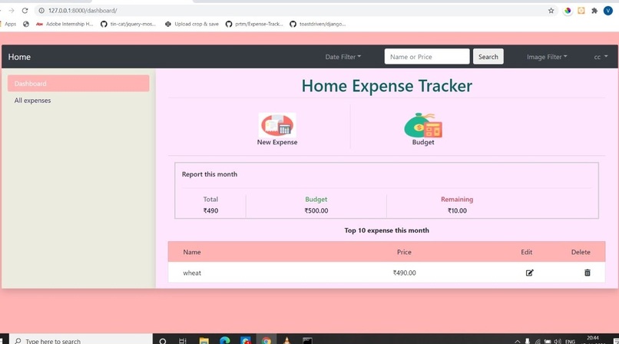Open the Upload crop & save bookmark
This screenshot has width=619, height=344.
(x=192, y=24)
